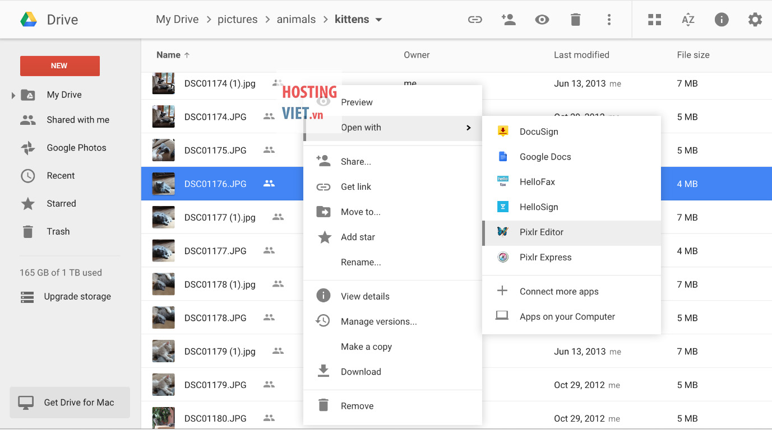This screenshot has height=430, width=772.
Task: Click Get Drive for Mac button
Action: [x=70, y=403]
